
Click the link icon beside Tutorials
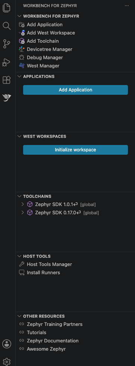pos(22,332)
